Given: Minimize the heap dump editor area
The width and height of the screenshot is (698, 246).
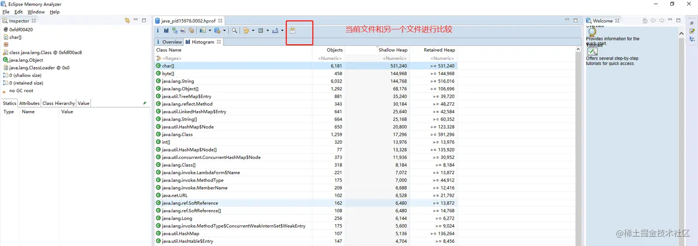Looking at the screenshot, I should [x=567, y=20].
